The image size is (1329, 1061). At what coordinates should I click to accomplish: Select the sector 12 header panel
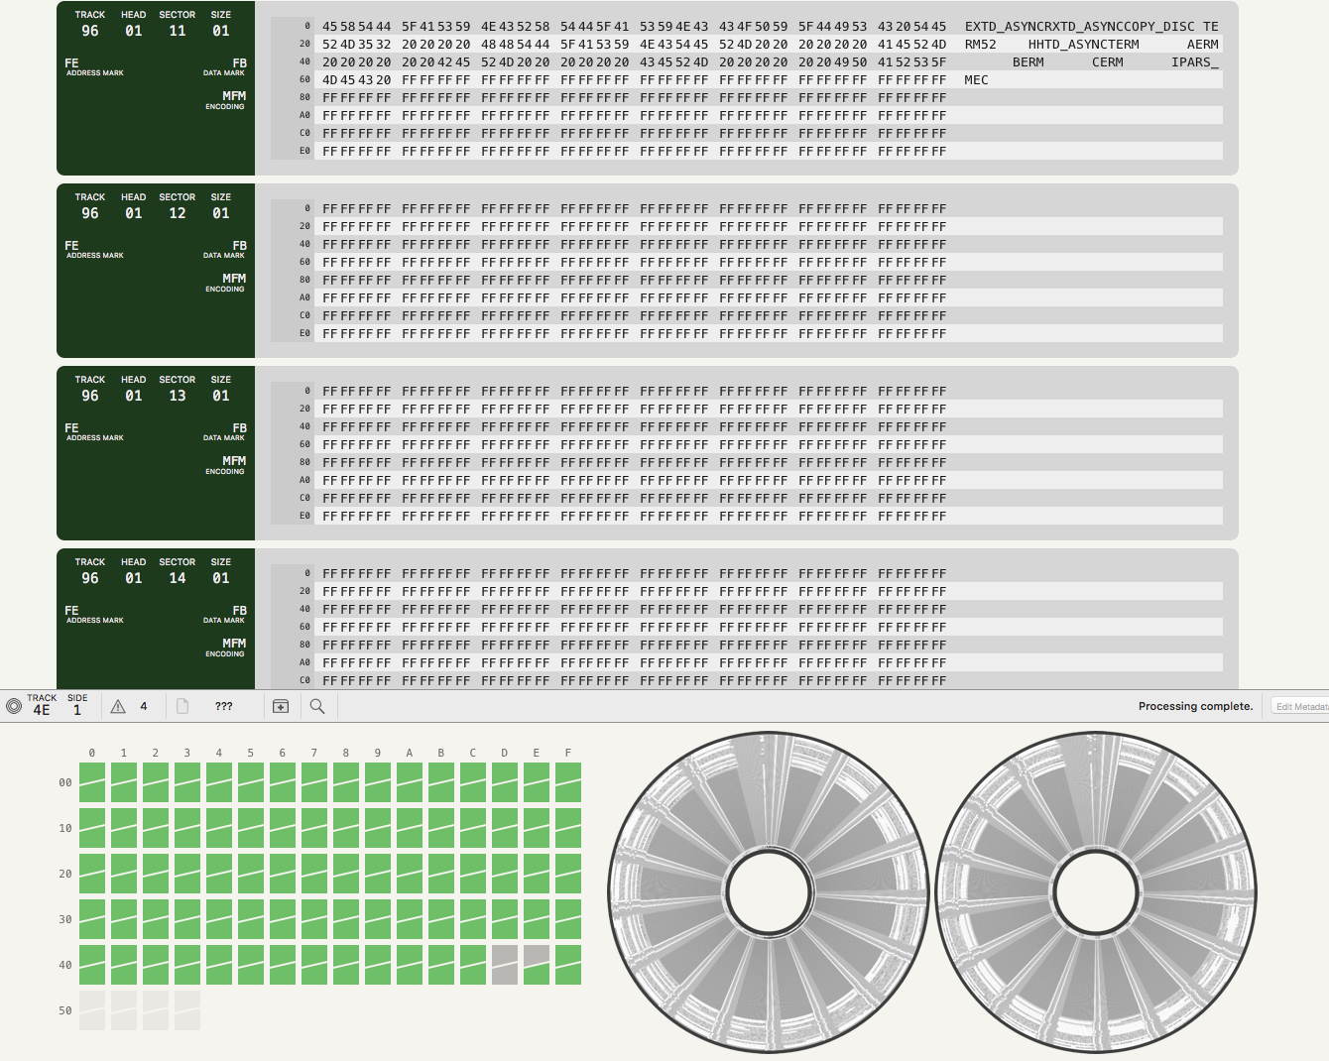click(156, 271)
